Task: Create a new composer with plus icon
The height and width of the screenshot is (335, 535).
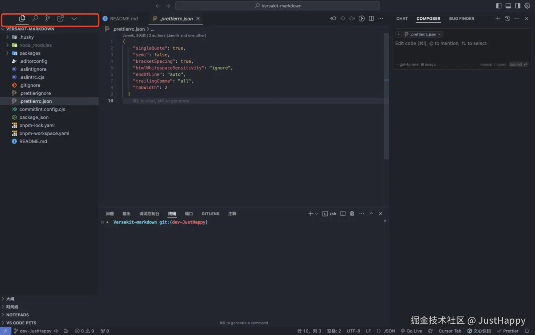Action: point(497,18)
